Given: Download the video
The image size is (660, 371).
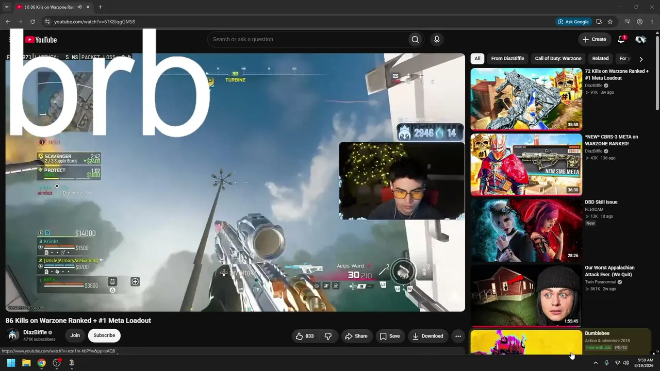Looking at the screenshot, I should [427, 336].
